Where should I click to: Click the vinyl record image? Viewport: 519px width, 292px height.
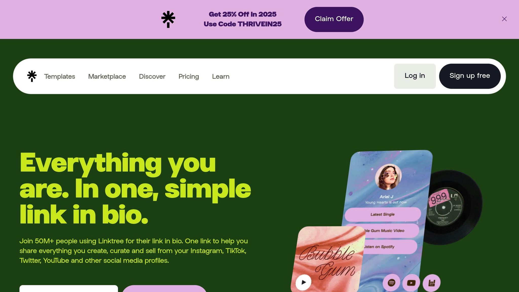[454, 207]
